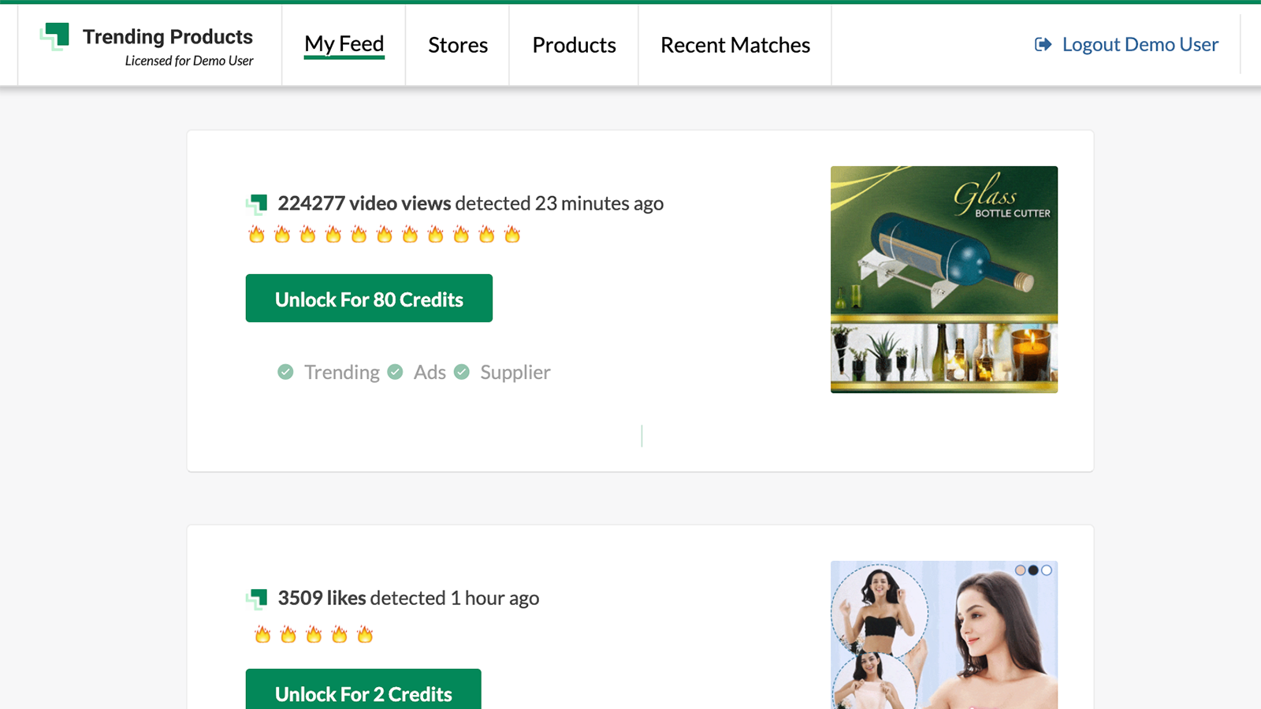
Task: Open the My Feed tab
Action: point(344,45)
